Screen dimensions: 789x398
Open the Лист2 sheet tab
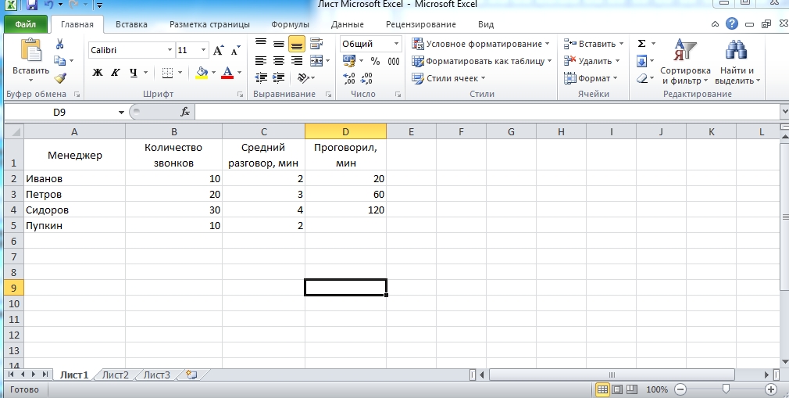point(116,375)
